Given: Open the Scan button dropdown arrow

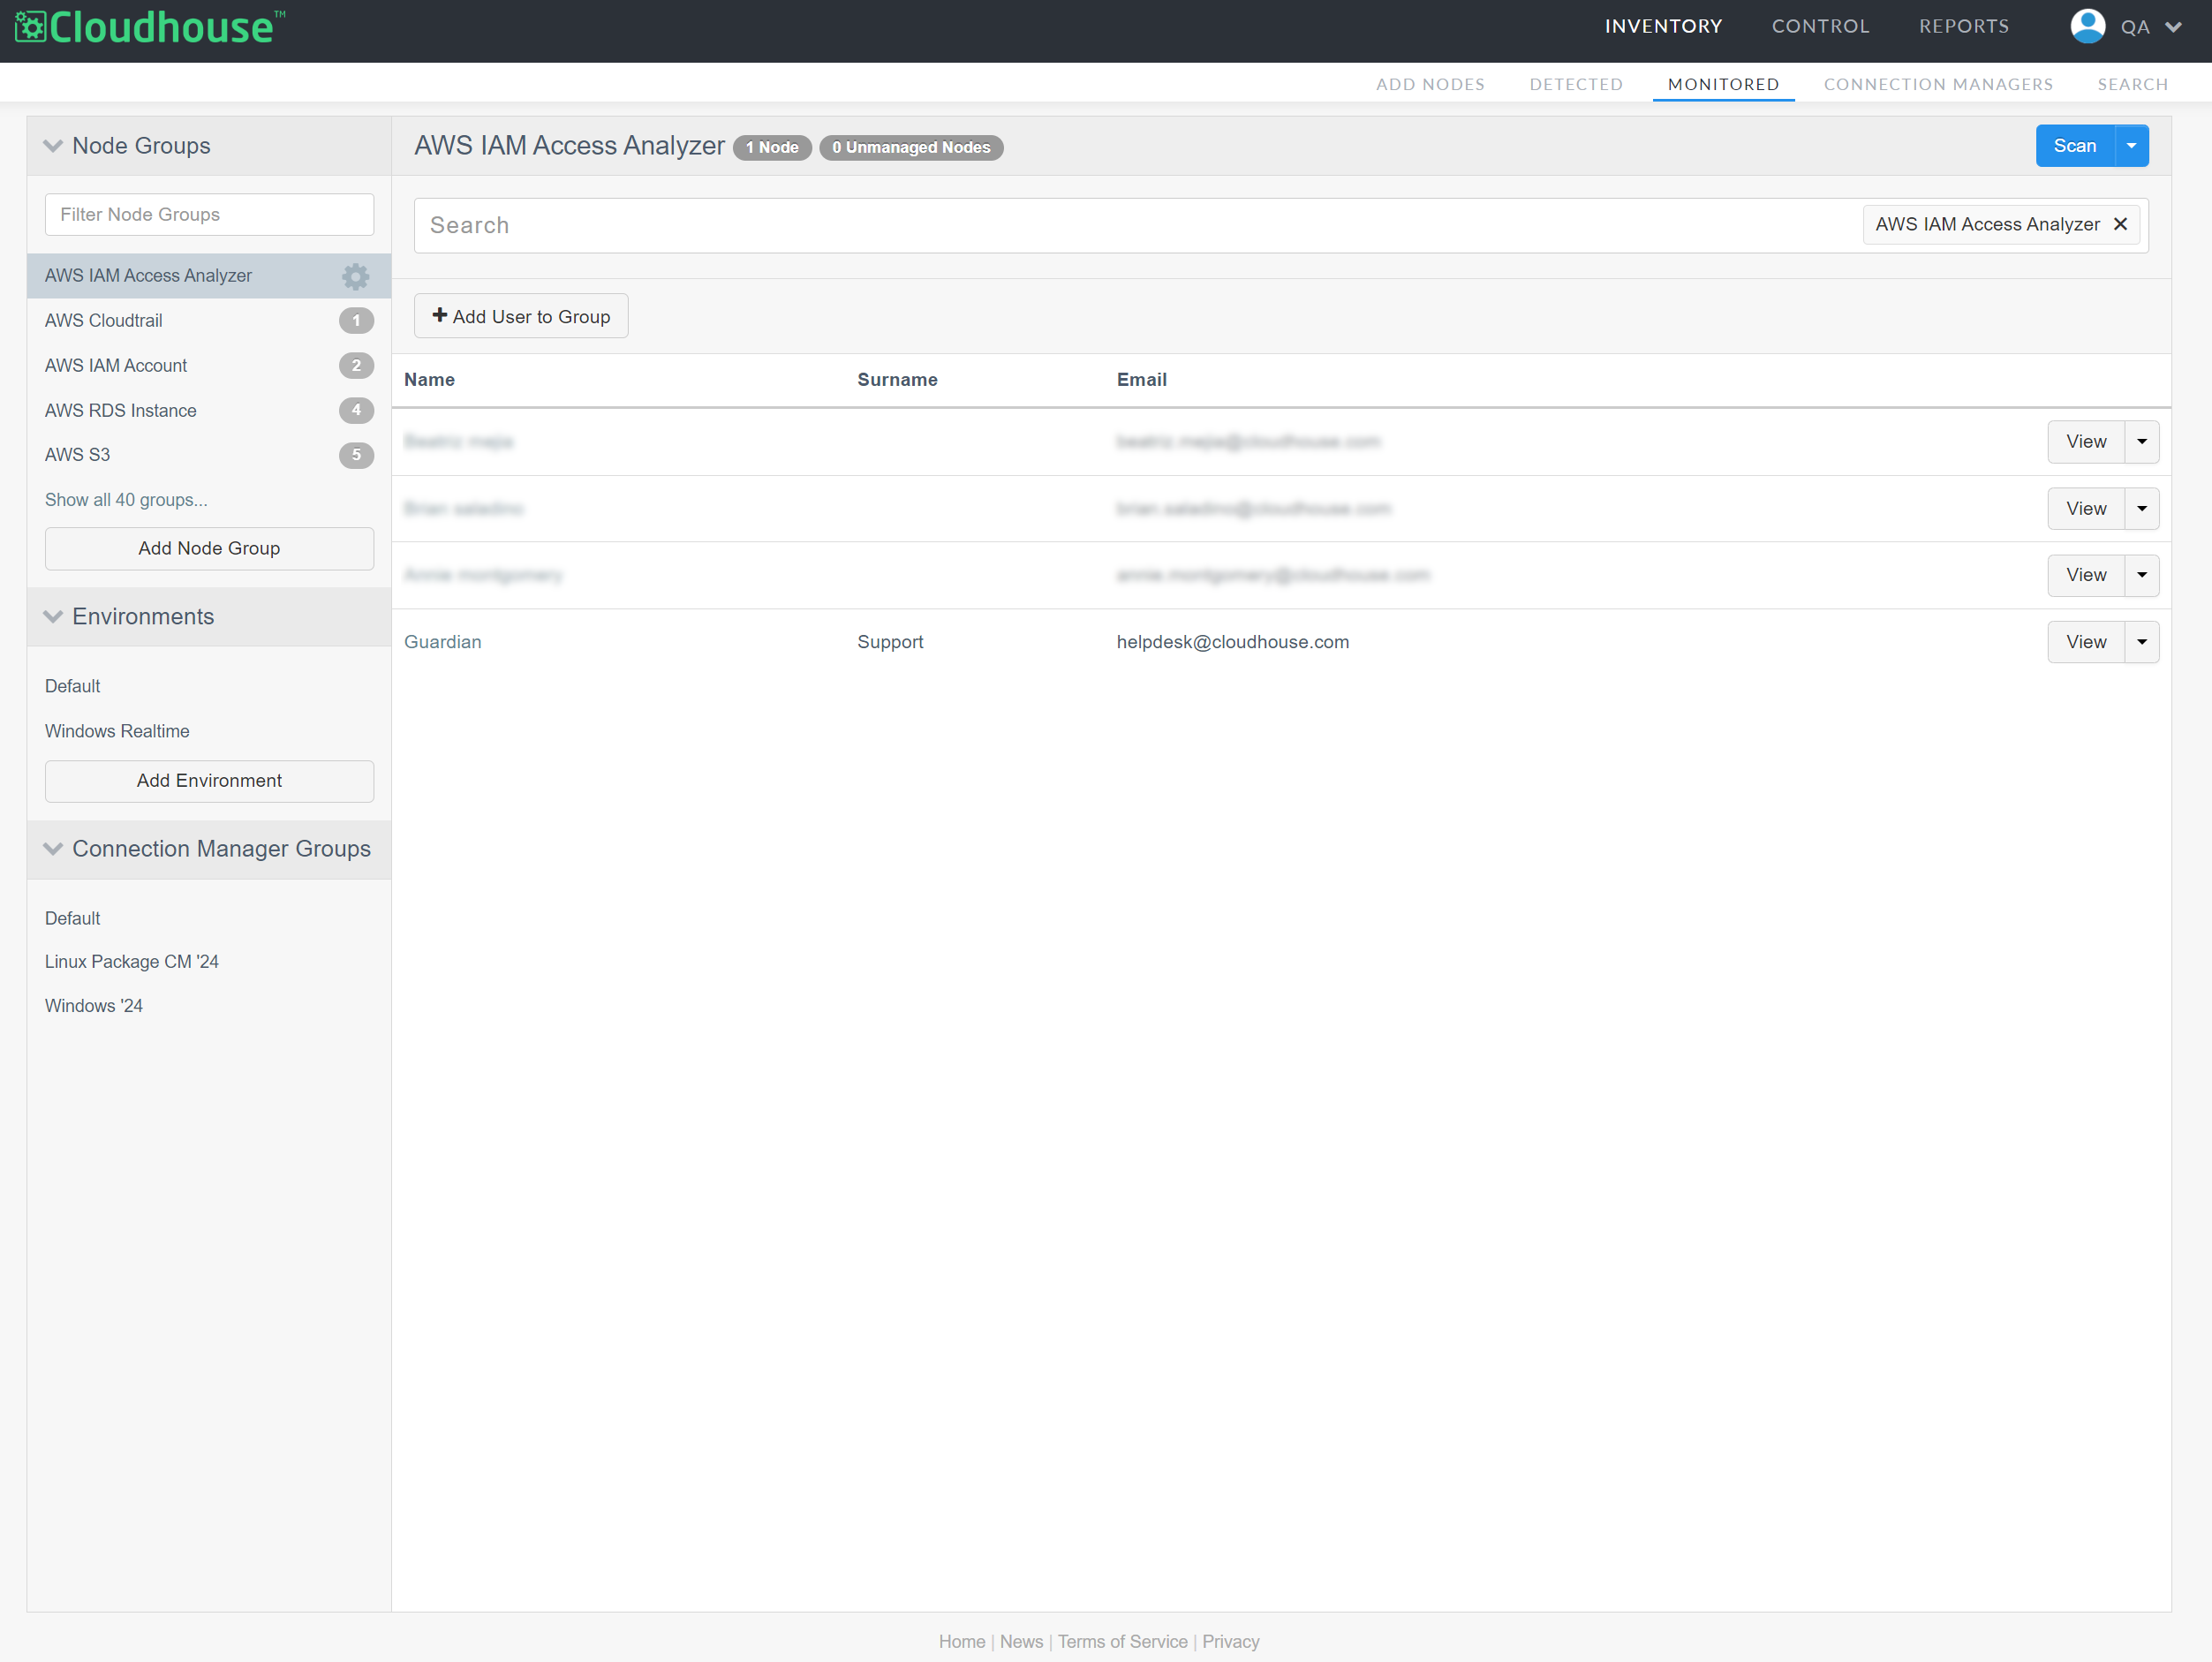Looking at the screenshot, I should [x=2131, y=146].
